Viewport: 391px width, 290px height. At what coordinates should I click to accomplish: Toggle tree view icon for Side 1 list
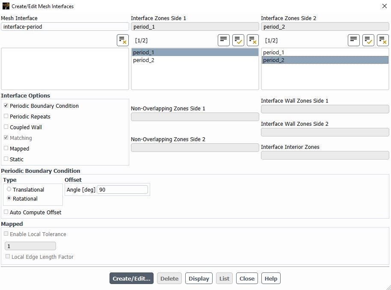(224, 40)
